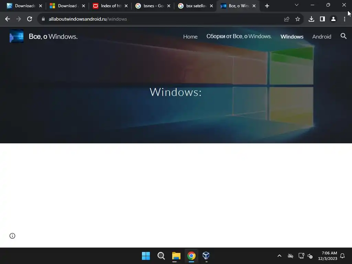352x264 pixels.
Task: Open Chrome profile menu
Action: click(333, 19)
